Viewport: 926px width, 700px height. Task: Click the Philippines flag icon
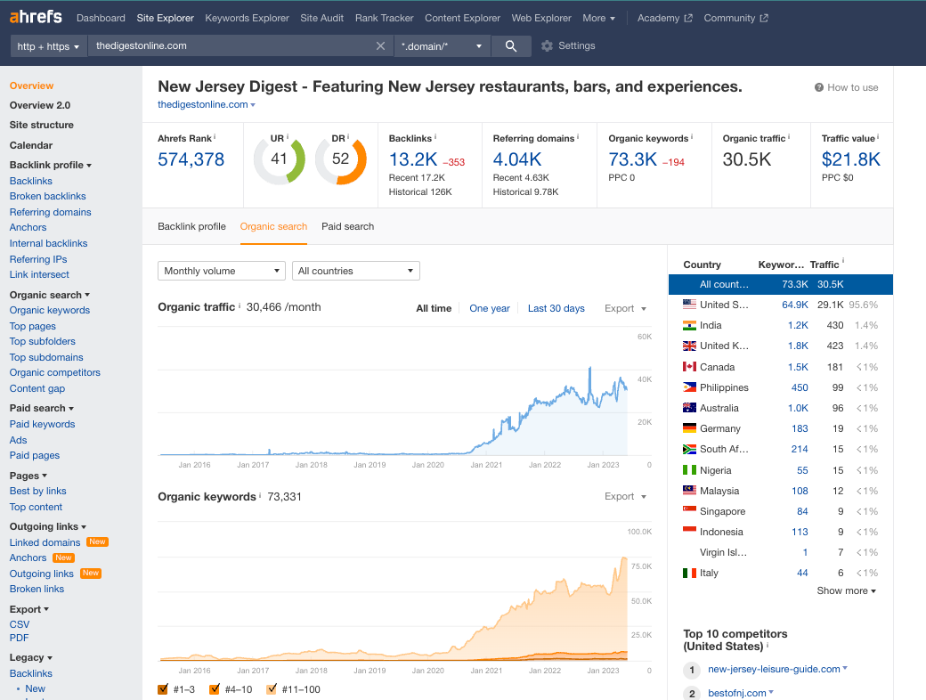click(689, 387)
